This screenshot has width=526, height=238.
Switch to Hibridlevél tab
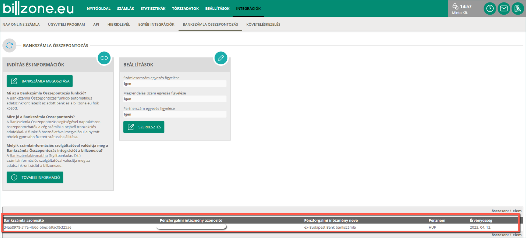point(119,24)
